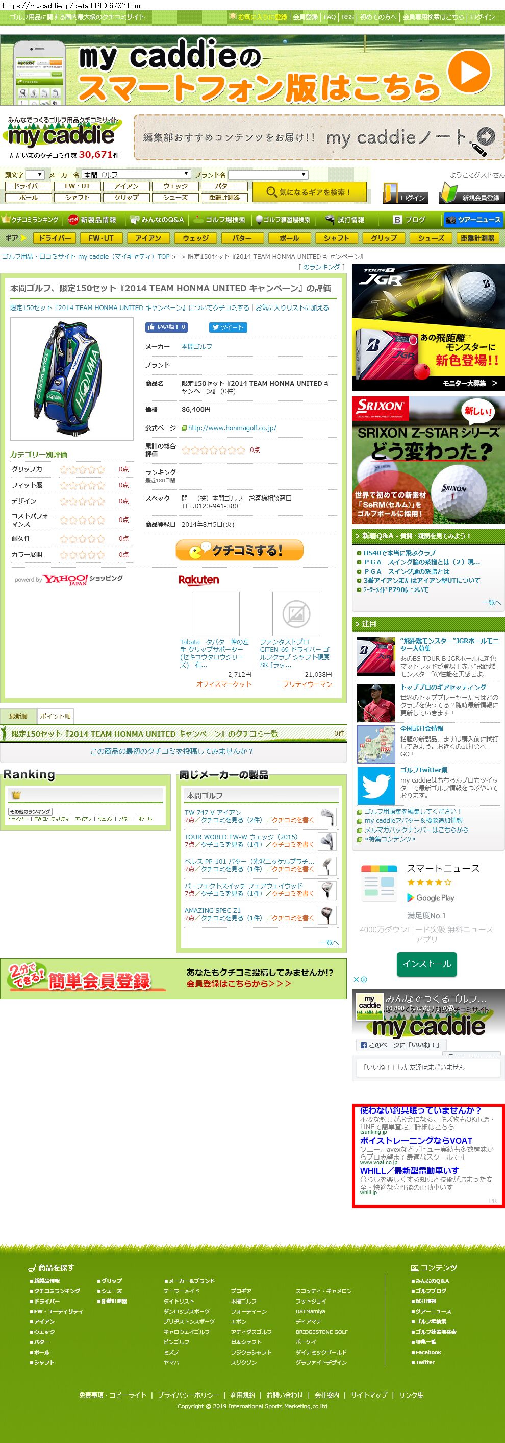The height and width of the screenshot is (1443, 505).
Task: Click the orange play arrow on smartphone banner
Action: pos(470,72)
